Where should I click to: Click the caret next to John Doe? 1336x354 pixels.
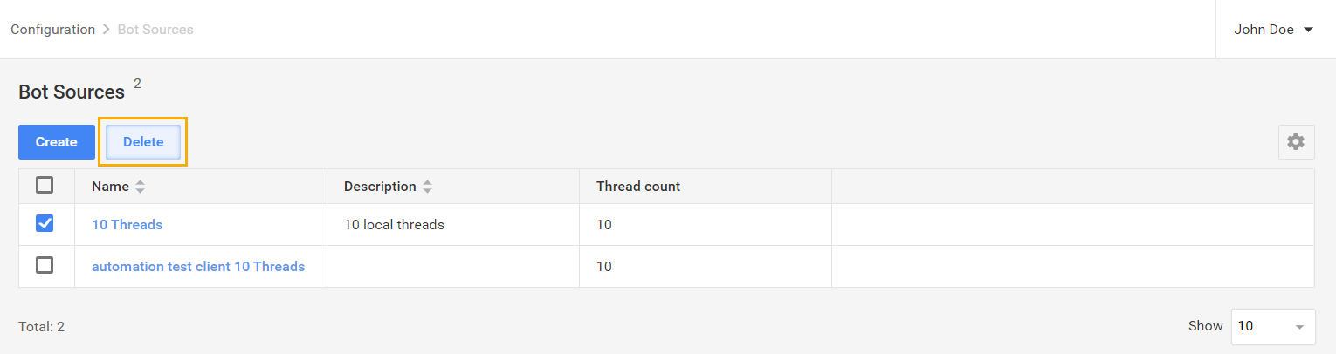tap(1308, 30)
